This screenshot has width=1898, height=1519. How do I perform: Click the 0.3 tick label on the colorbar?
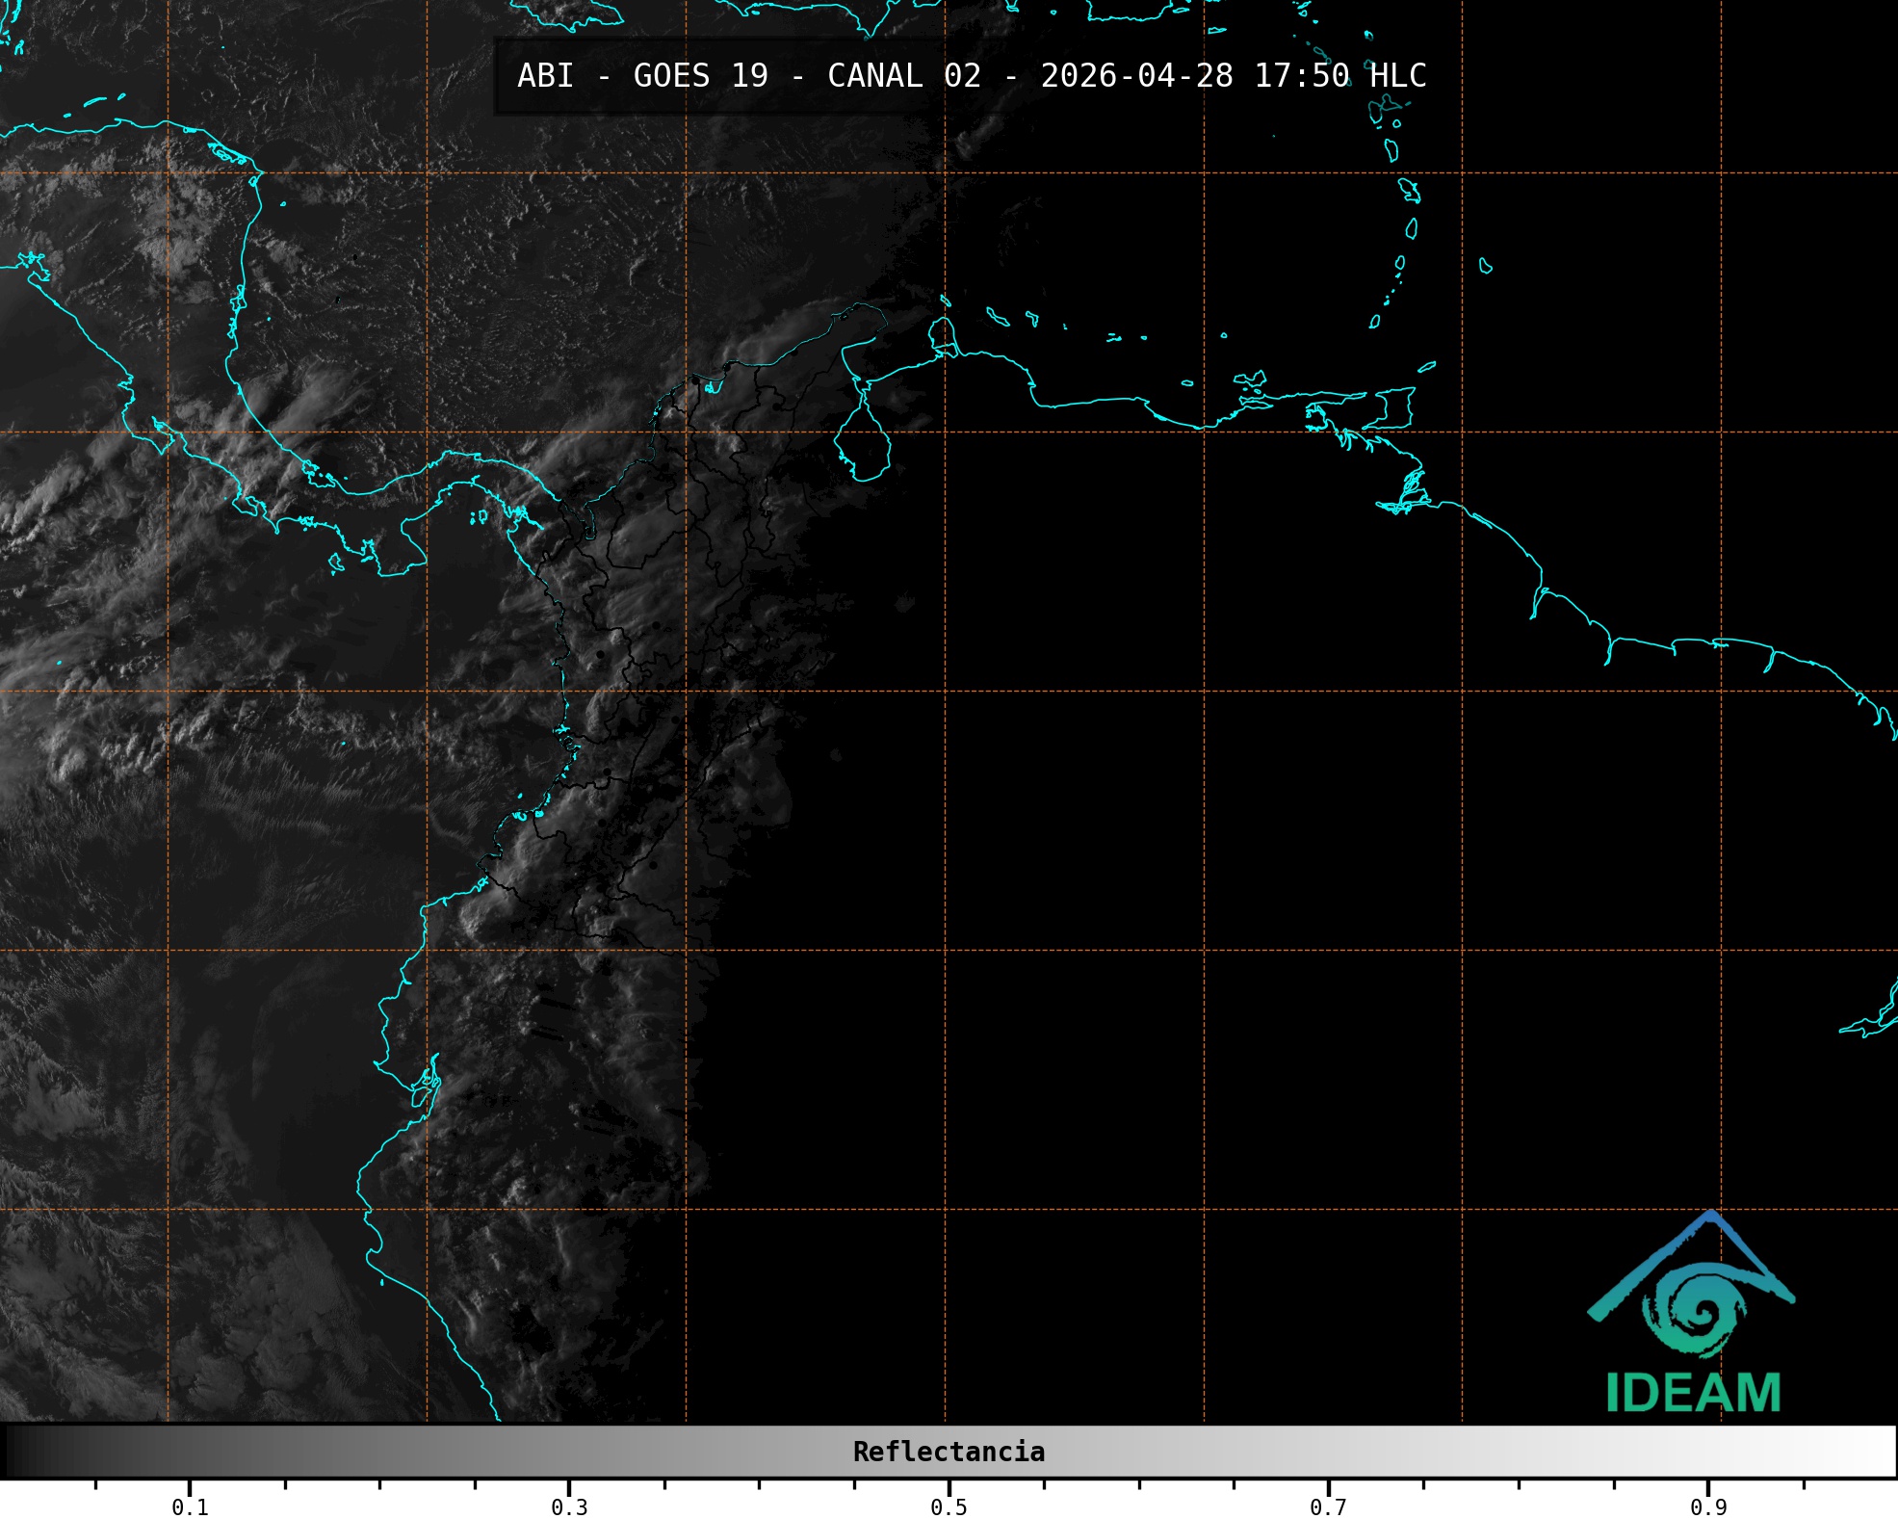pos(569,1507)
